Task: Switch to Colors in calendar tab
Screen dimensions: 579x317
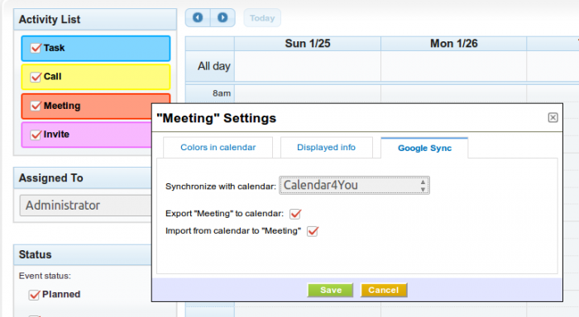Action: pyautogui.click(x=218, y=148)
